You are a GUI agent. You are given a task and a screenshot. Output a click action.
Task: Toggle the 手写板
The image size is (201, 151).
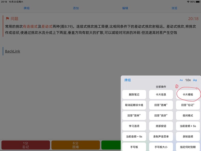(x=134, y=147)
